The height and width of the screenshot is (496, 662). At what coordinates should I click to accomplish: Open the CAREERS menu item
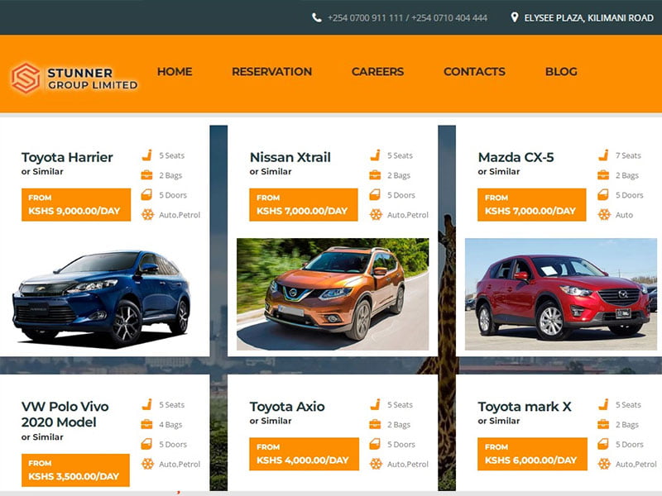point(378,72)
